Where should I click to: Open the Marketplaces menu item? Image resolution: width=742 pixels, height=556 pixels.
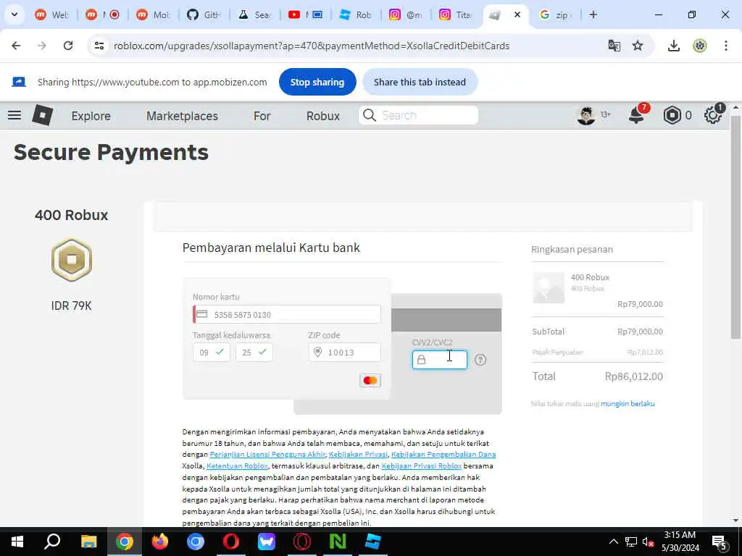coord(182,116)
